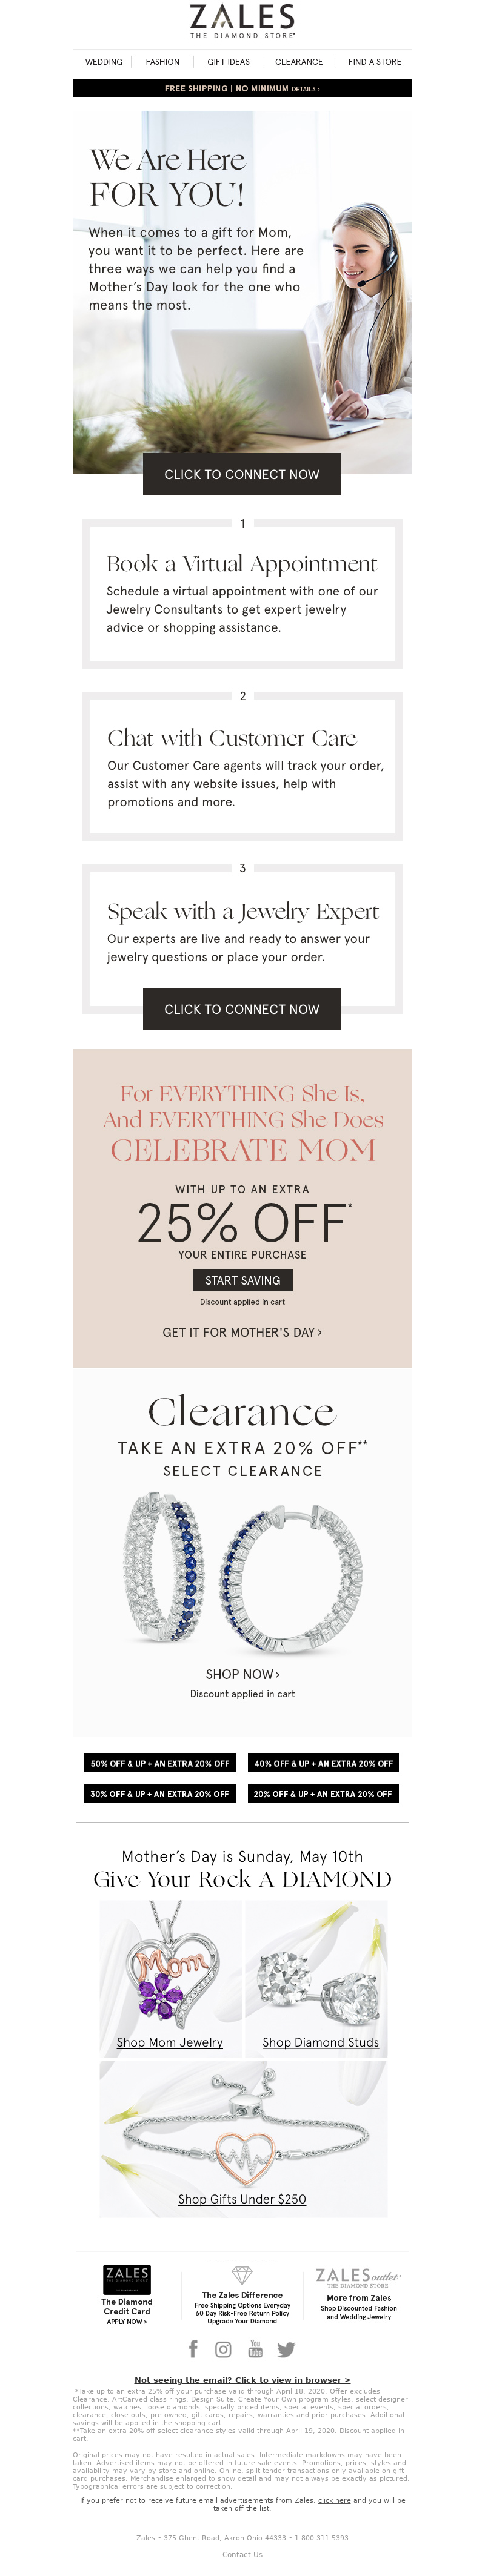
Task: Visit the Zales YouTube channel icon
Action: pyautogui.click(x=254, y=2348)
